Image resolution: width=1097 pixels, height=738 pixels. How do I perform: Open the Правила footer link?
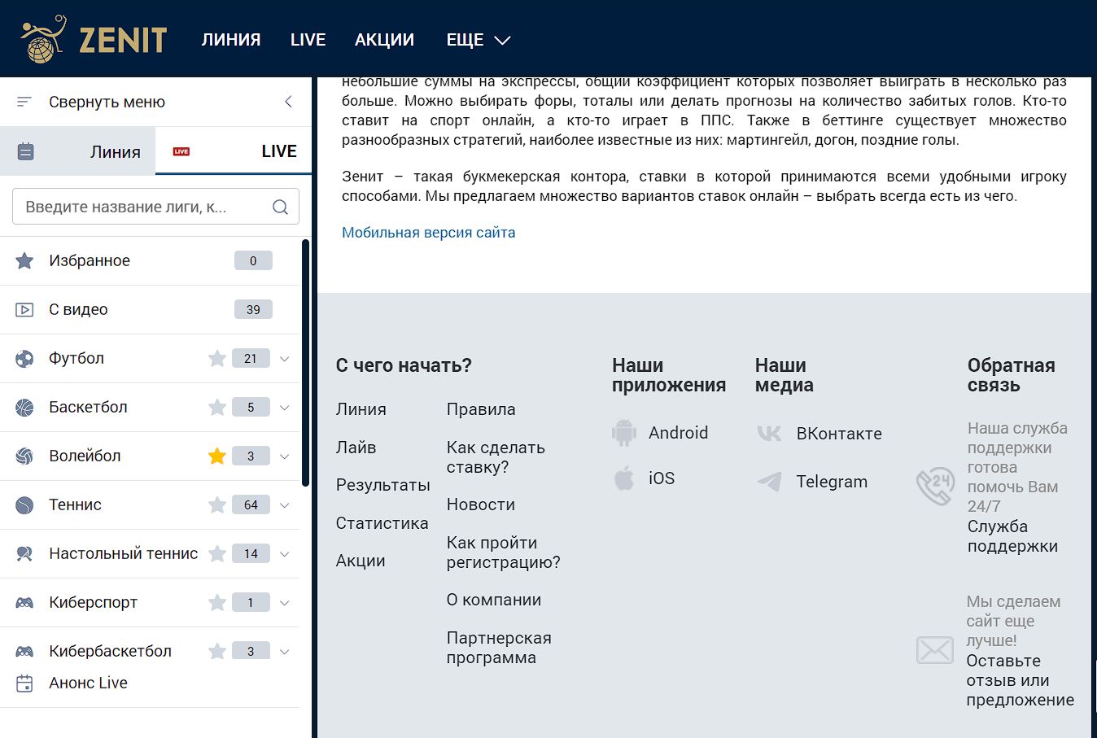click(481, 409)
